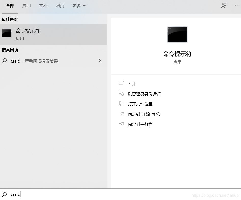Click the 以管理员身份运行 shield icon
Viewport: 241px width, 200px height.
click(x=122, y=93)
